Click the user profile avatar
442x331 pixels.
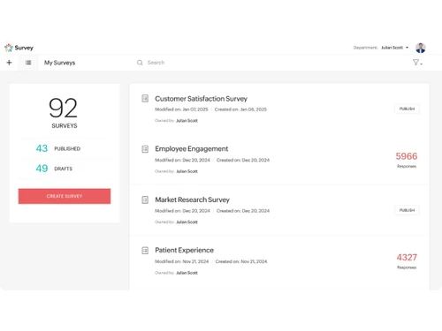pos(421,48)
